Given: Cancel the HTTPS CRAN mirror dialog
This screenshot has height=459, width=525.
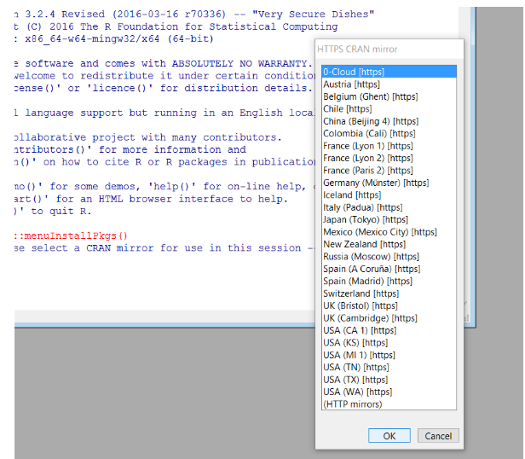Looking at the screenshot, I should 438,435.
